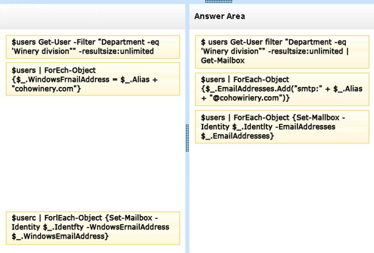
Task: Grab the dotted vertical splitter grip between panels
Action: click(187, 138)
